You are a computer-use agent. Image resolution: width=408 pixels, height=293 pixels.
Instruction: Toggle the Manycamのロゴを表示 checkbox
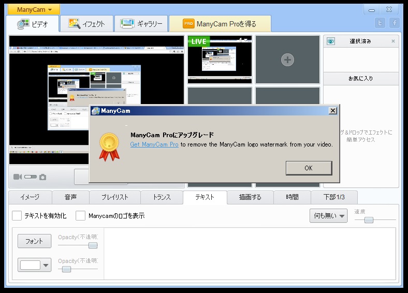80,216
